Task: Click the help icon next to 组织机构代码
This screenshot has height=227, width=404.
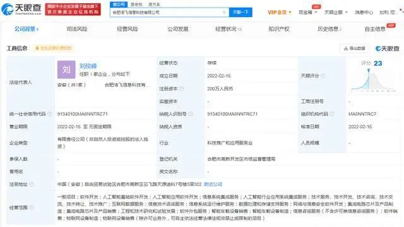Action: 332,113
